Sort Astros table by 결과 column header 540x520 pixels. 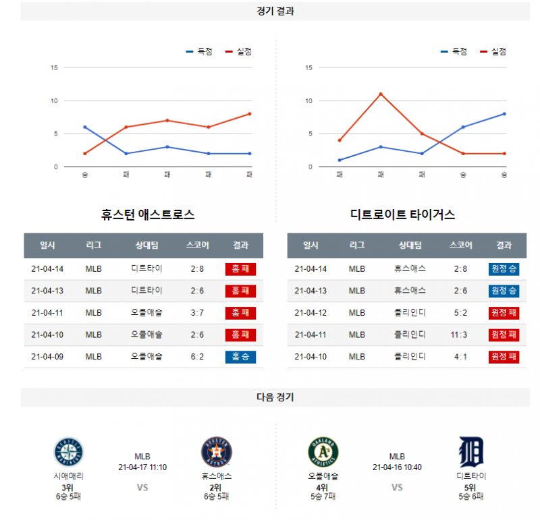(240, 245)
